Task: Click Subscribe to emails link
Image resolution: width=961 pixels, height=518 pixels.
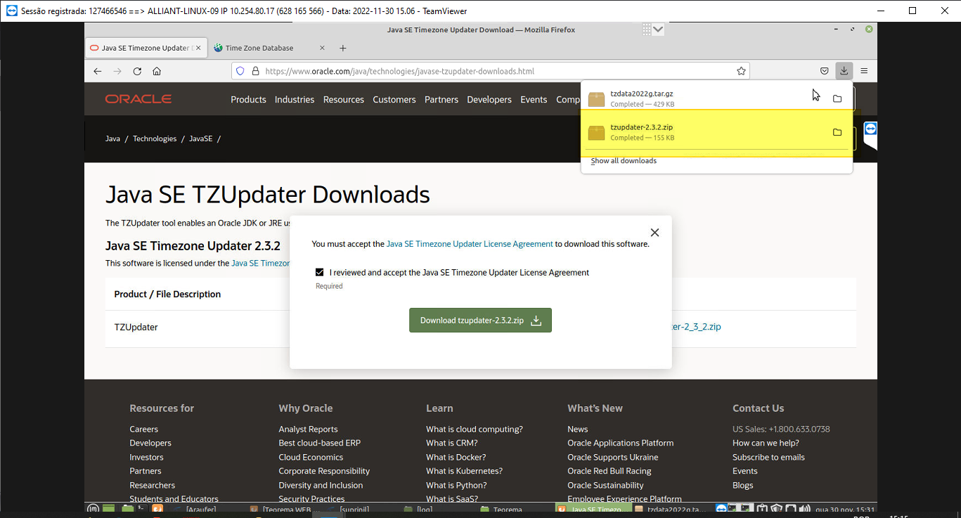Action: 768,457
